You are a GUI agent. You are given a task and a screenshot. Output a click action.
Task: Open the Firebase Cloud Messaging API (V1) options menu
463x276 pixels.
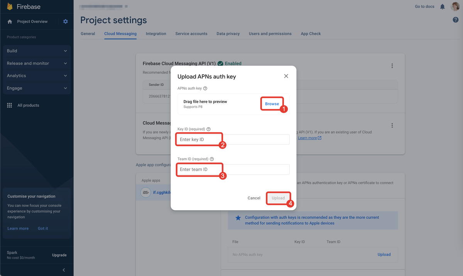tap(392, 66)
